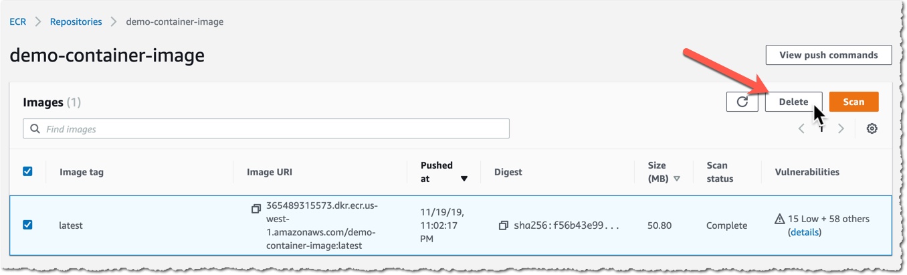Open vulnerability details link
Image resolution: width=907 pixels, height=275 pixels.
(805, 232)
